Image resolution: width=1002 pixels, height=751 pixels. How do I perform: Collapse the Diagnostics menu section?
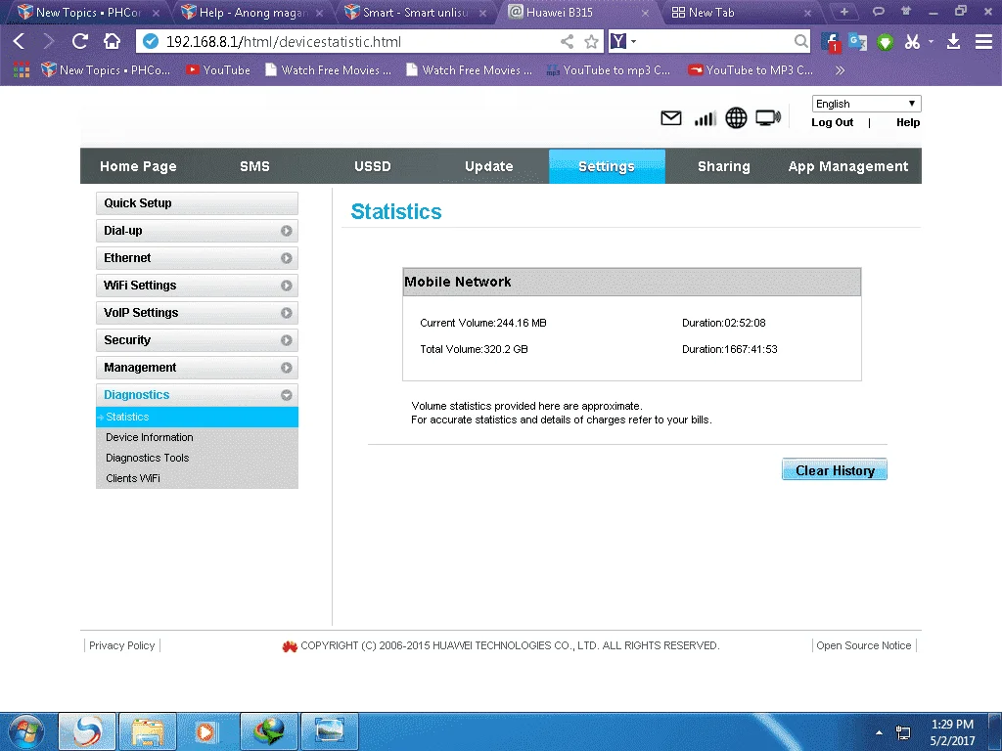[x=197, y=395]
